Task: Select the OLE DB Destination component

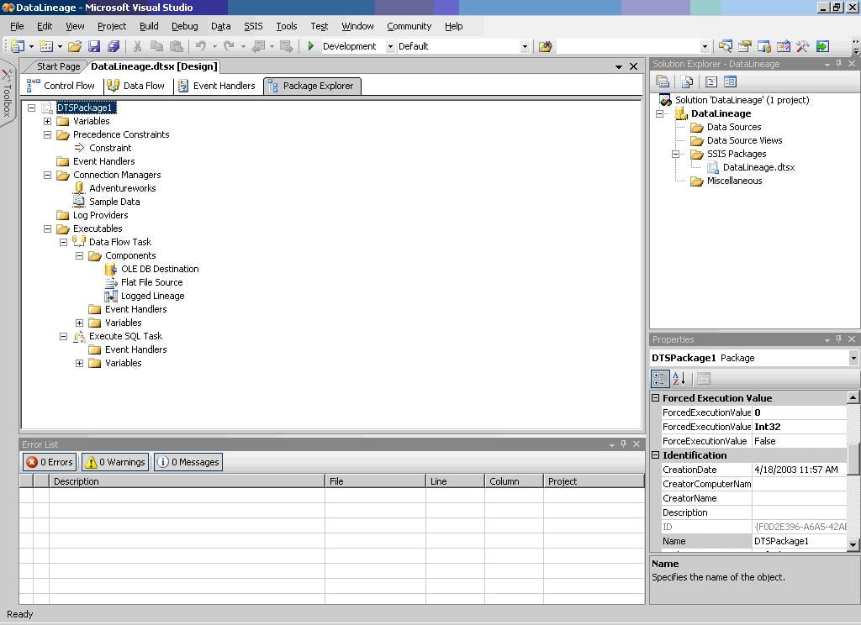Action: [160, 269]
